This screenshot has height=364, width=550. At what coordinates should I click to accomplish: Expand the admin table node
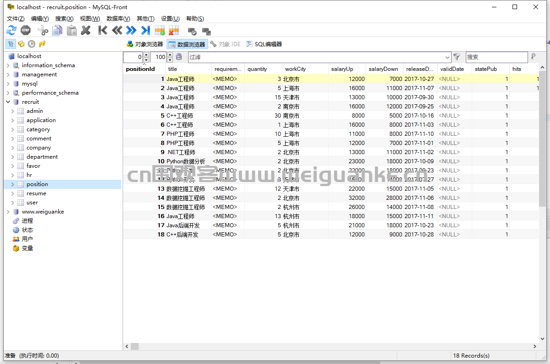click(13, 111)
